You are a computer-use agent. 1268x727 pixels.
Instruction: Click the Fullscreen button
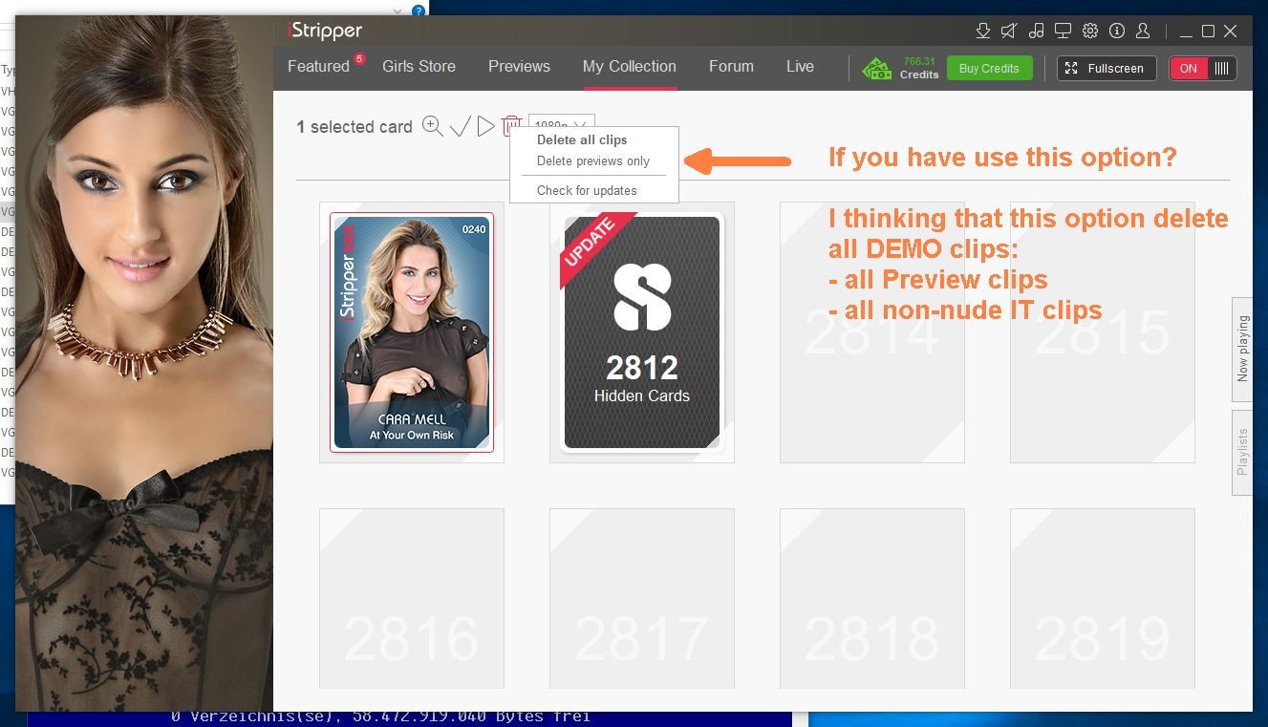(x=1107, y=68)
